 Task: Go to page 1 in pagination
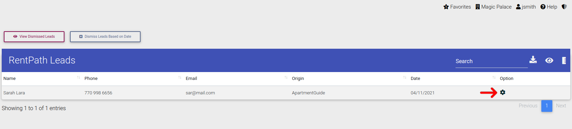click(x=547, y=106)
